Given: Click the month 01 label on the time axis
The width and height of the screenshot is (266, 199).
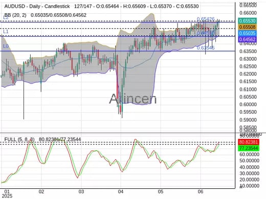Looking at the screenshot, I should (7, 191).
